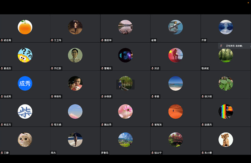
Task: Click muted mic icon beside 王静 name label
Action: click(2, 153)
